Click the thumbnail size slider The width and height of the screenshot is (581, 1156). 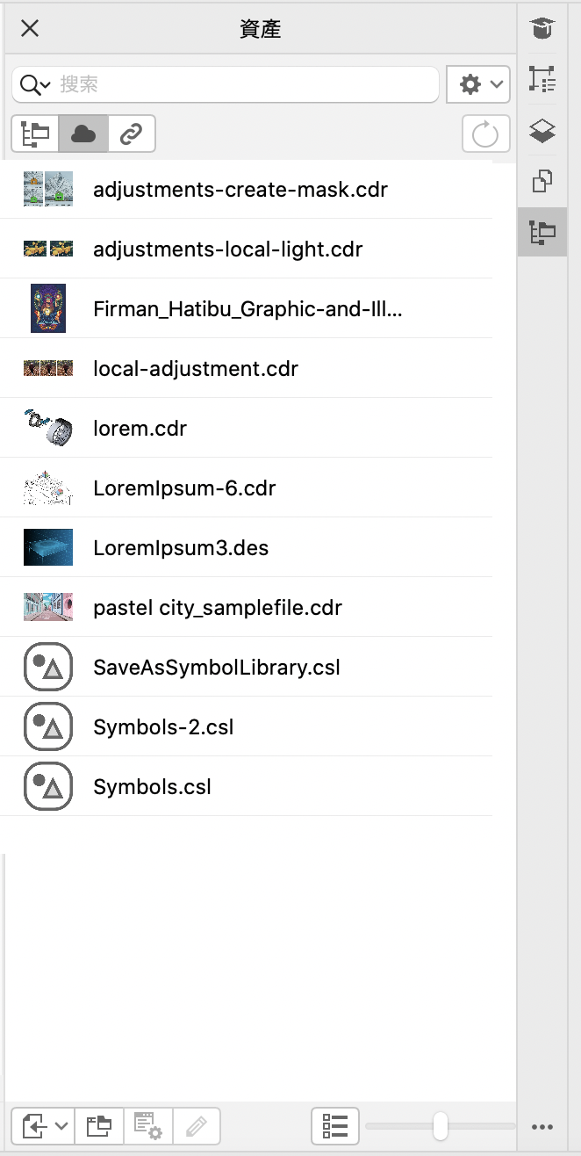[x=441, y=1125]
